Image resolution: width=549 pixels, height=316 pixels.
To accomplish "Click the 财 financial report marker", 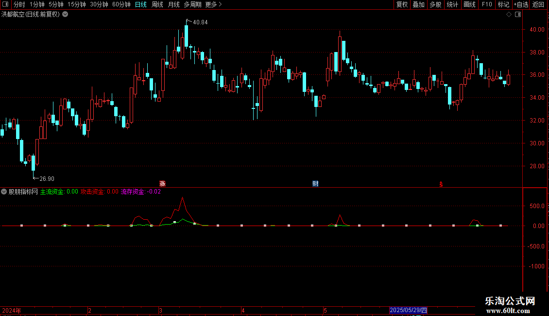I will [315, 184].
